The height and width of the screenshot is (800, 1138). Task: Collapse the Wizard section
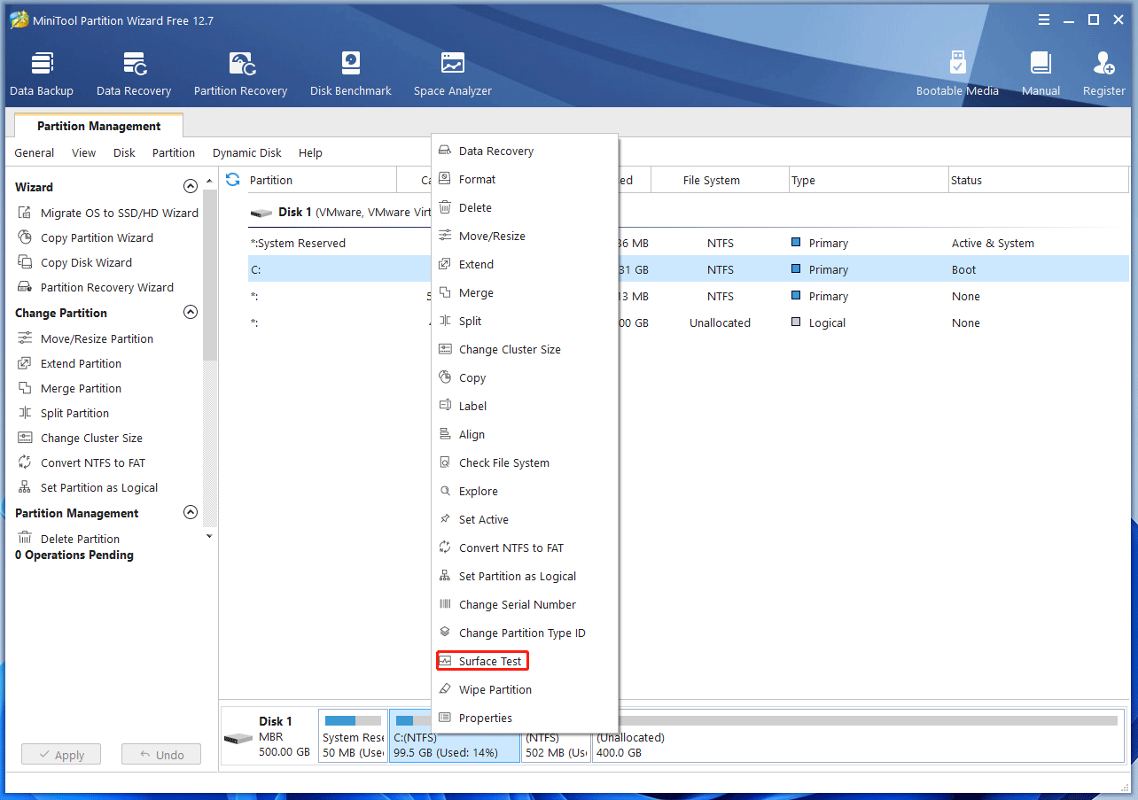pyautogui.click(x=190, y=187)
